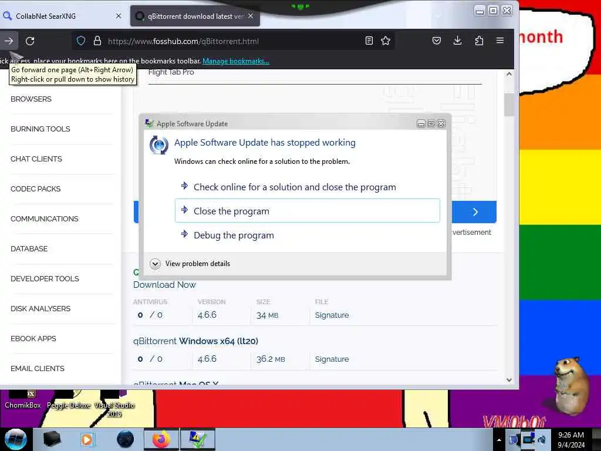This screenshot has width=601, height=451.
Task: Open the extensions puzzle-piece icon
Action: pos(479,41)
